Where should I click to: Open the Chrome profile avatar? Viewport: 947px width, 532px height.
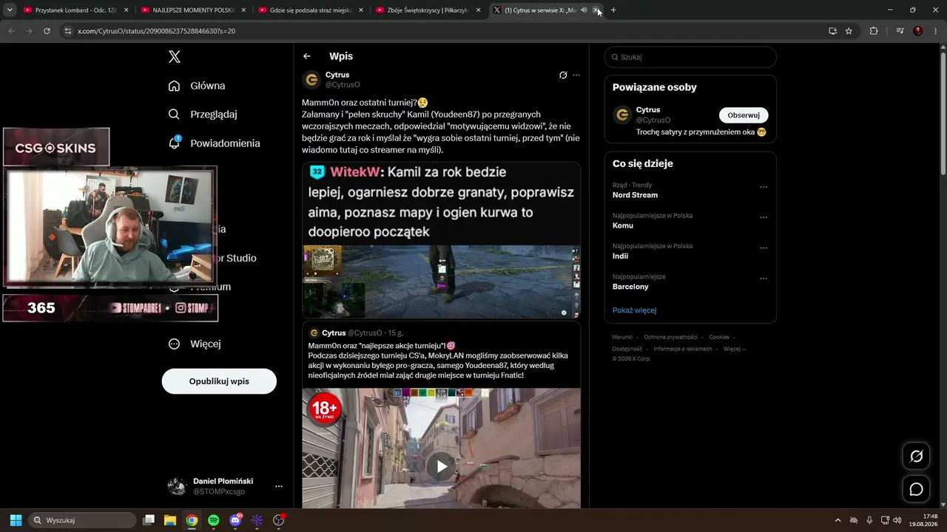pyautogui.click(x=918, y=31)
